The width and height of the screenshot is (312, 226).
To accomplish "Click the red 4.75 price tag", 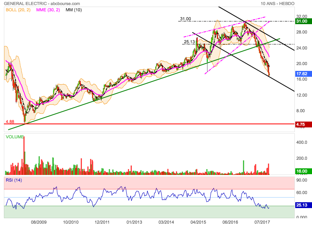I will tap(303, 124).
